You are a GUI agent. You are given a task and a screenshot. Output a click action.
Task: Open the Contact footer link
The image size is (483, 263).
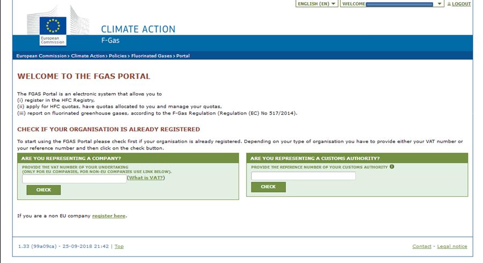click(x=422, y=246)
